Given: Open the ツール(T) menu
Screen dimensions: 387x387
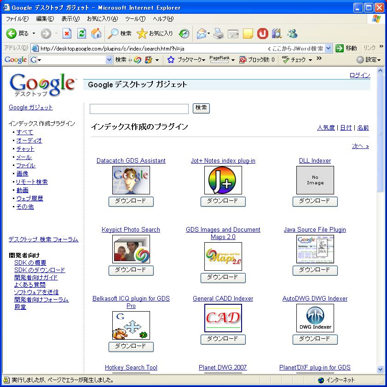Looking at the screenshot, I should point(135,19).
